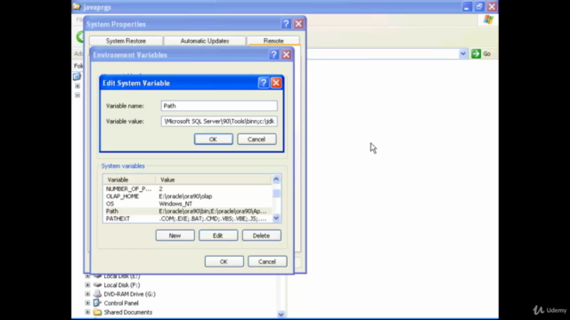
Task: Click Delete under System variables
Action: pos(261,236)
